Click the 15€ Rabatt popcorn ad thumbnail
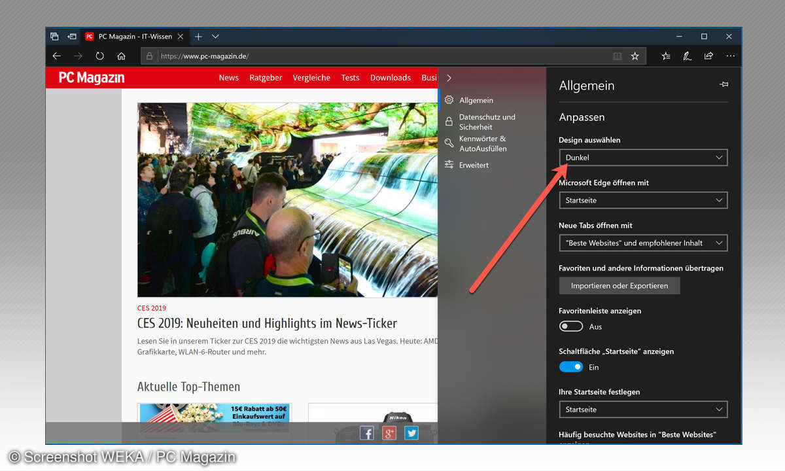Viewport: 785px width, 471px height. pyautogui.click(x=214, y=417)
